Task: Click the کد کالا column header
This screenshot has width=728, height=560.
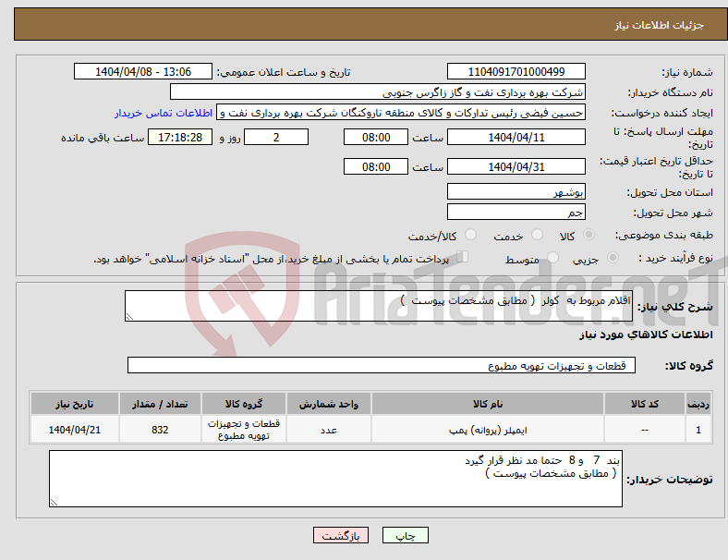Action: [x=645, y=404]
